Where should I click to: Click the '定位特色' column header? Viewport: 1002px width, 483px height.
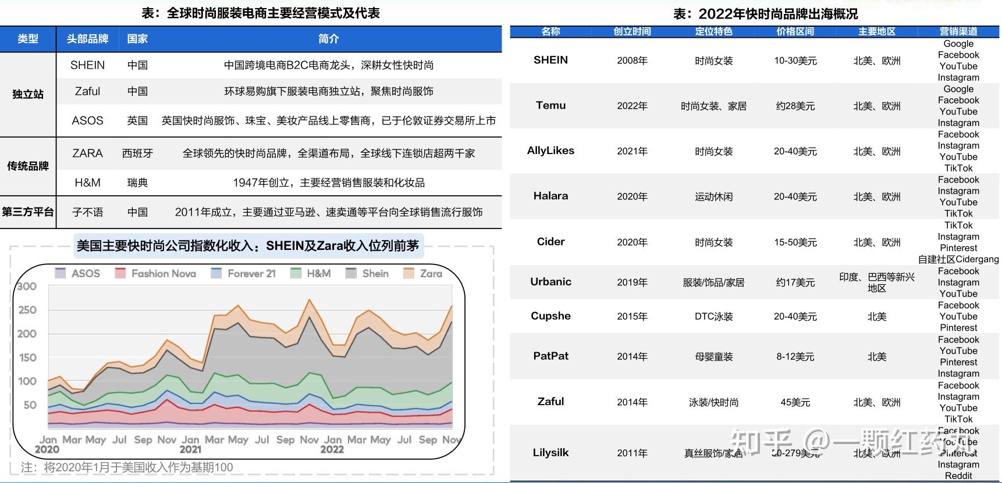(x=713, y=31)
